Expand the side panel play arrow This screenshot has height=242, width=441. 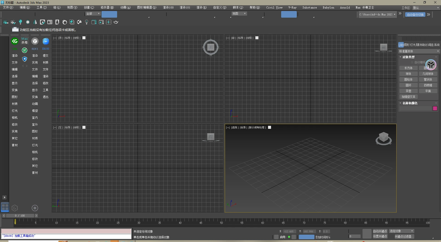tap(4, 198)
